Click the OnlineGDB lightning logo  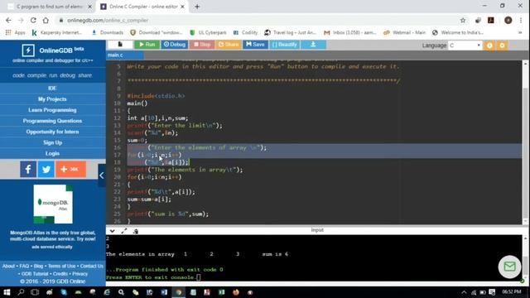(28, 50)
